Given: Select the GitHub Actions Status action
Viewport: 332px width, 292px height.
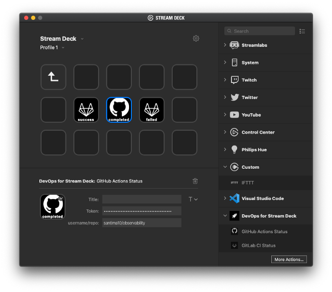Looking at the screenshot, I should click(x=266, y=231).
